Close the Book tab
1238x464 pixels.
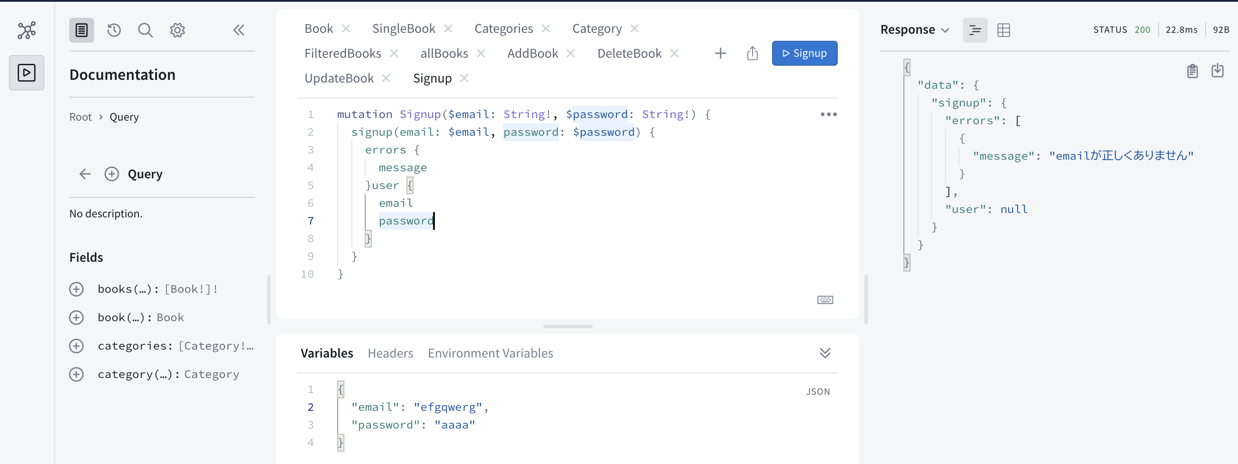pos(346,29)
